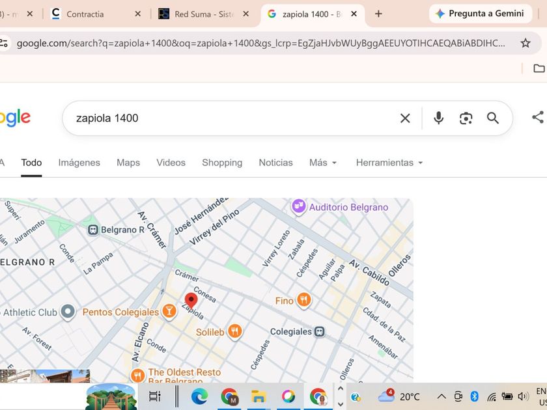Bookmark this page with star icon
547x410 pixels.
point(526,43)
